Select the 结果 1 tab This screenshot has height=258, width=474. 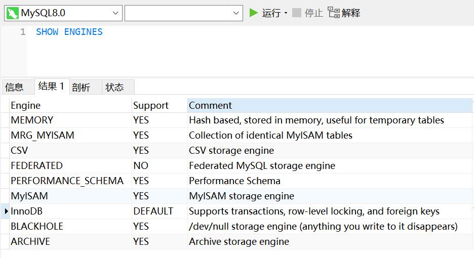(x=51, y=87)
